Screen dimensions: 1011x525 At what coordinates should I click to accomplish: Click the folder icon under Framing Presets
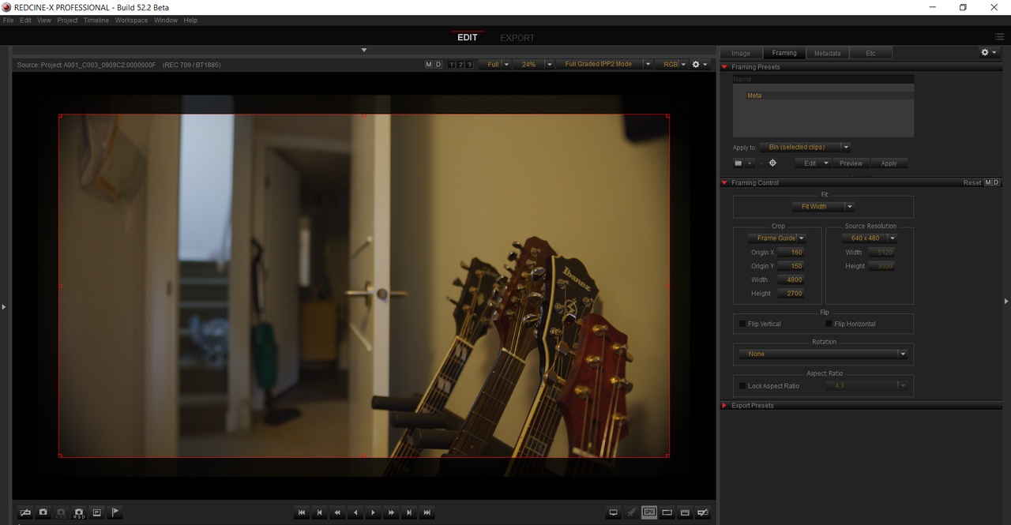coord(738,163)
